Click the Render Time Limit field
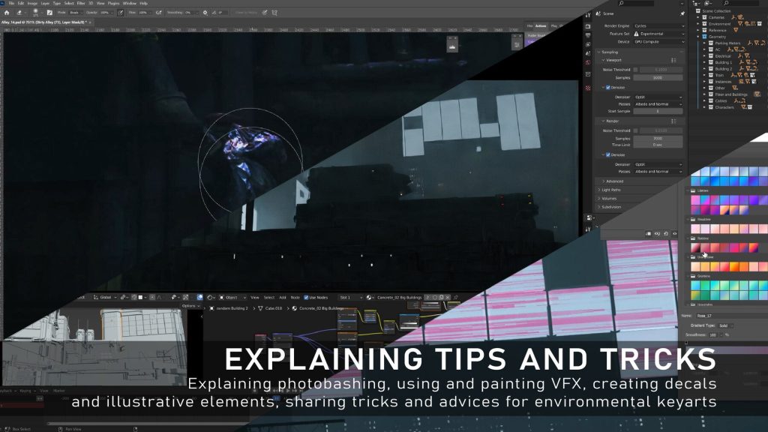Screen dimensions: 768x432 [658, 145]
